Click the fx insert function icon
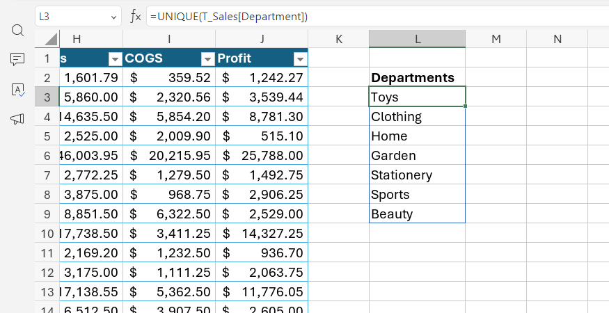The width and height of the screenshot is (609, 313). [135, 17]
